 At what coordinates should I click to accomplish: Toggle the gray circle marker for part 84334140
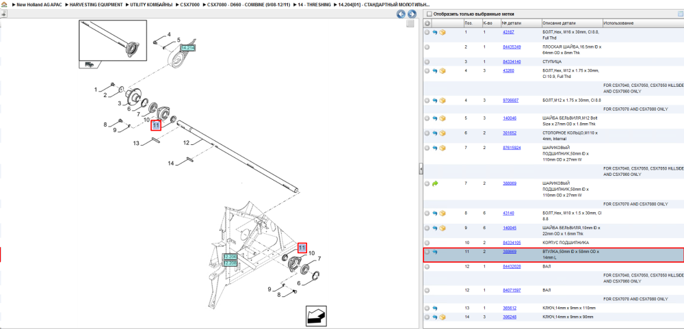[428, 62]
